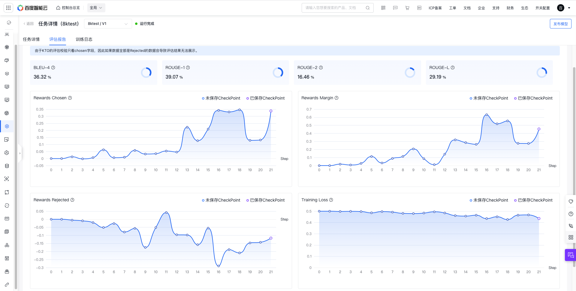
Task: Click the open book sidebar icon
Action: [x=7, y=219]
